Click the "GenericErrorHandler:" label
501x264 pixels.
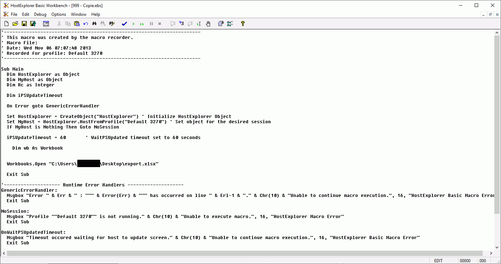click(x=29, y=190)
